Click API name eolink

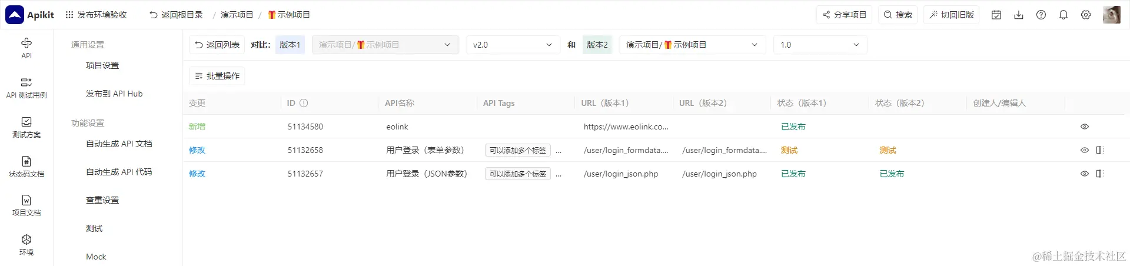click(397, 127)
